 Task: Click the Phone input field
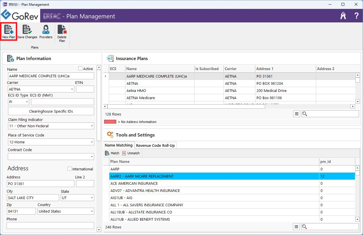click(50, 226)
